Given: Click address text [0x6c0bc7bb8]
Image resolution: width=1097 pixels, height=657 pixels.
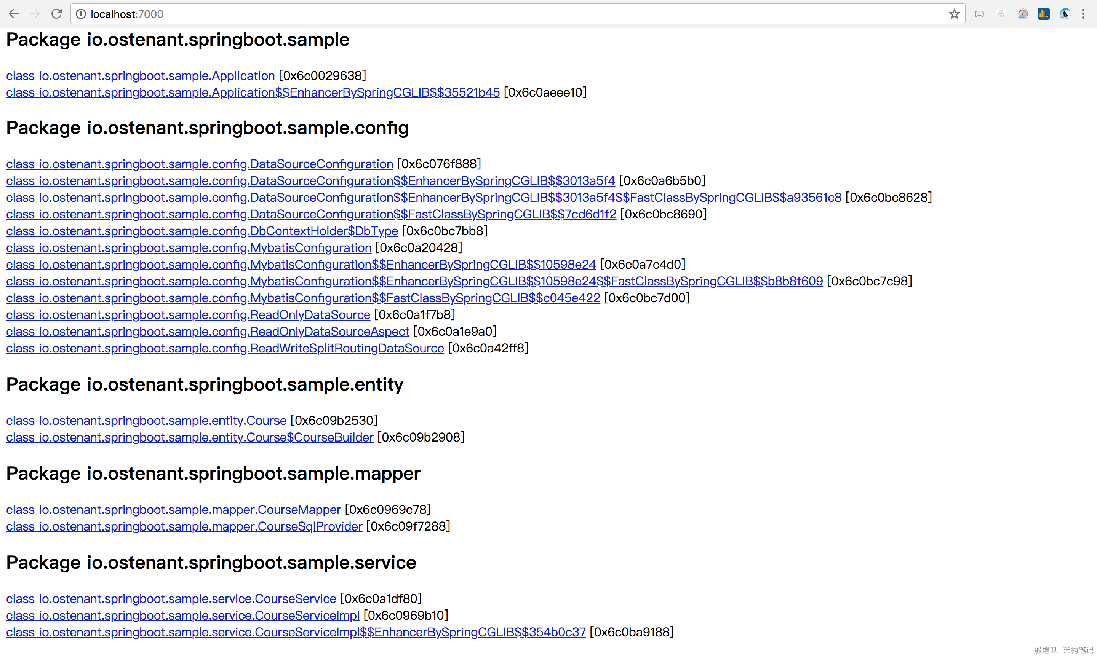Looking at the screenshot, I should coord(445,231).
